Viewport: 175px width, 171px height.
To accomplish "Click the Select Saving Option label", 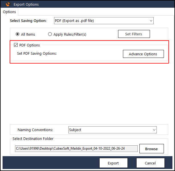I will [28, 21].
